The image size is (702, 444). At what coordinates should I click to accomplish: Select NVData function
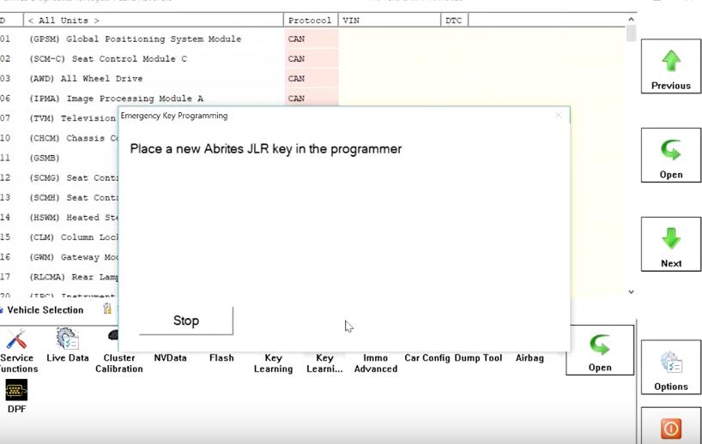click(x=170, y=357)
